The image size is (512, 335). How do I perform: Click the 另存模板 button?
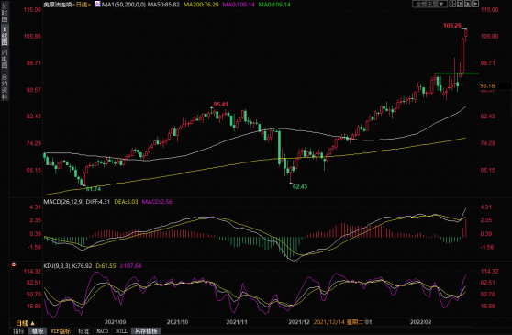click(146, 331)
